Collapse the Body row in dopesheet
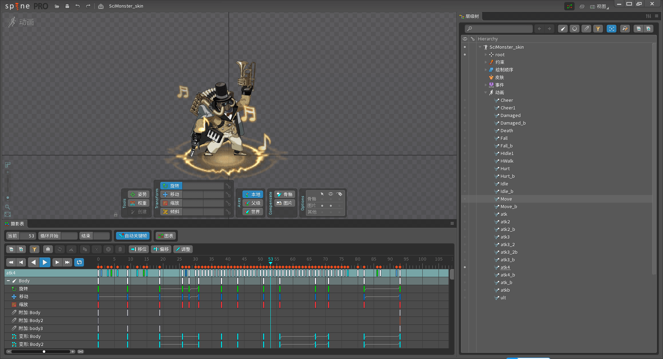 [x=8, y=281]
